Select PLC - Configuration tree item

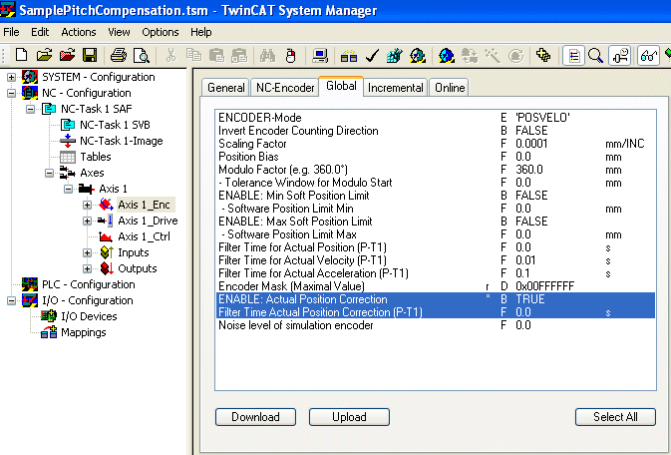88,284
